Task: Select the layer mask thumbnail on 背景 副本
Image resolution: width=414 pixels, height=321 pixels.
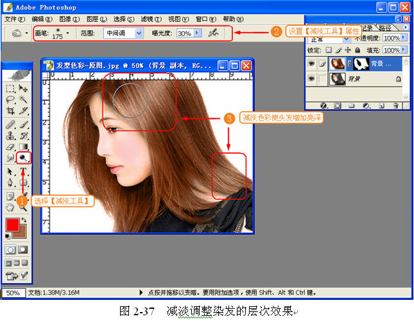Action: 361,64
